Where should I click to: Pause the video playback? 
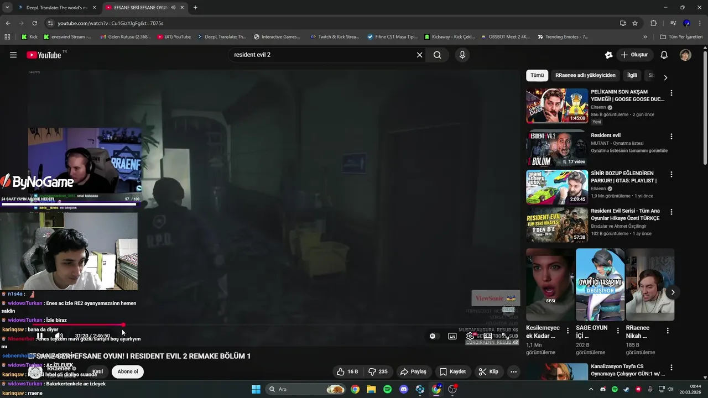pyautogui.click(x=40, y=336)
